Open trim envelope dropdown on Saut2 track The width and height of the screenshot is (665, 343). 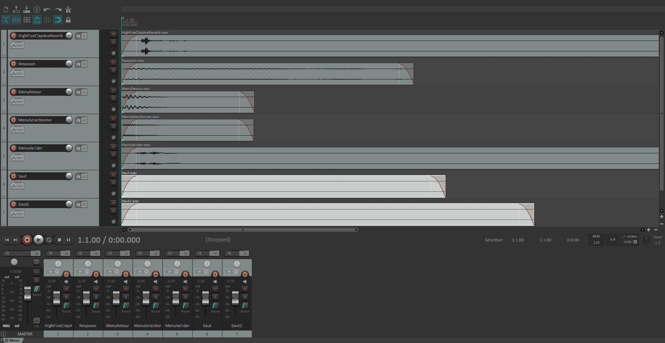(17, 214)
